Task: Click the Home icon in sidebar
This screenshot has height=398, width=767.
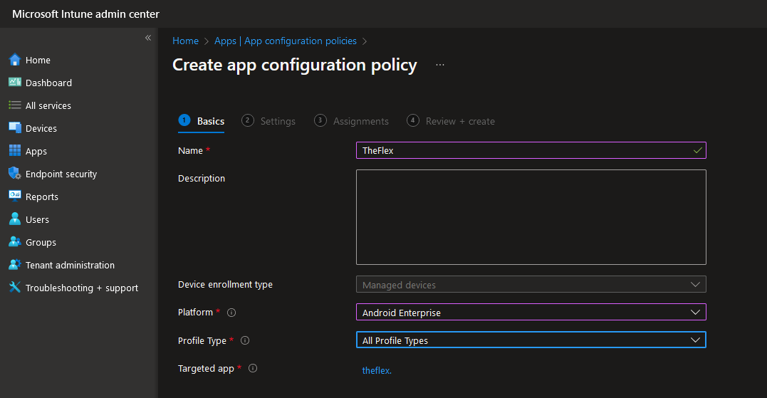Action: tap(15, 60)
